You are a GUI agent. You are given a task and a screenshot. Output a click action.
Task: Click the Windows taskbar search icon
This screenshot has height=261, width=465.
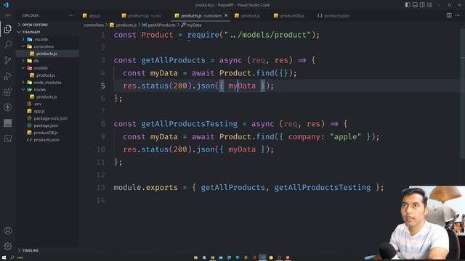[12, 257]
